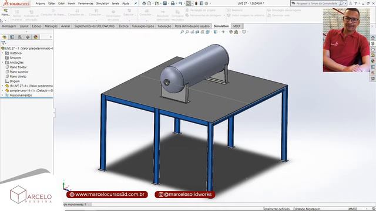Click the Display Style cube icon

click(x=216, y=32)
